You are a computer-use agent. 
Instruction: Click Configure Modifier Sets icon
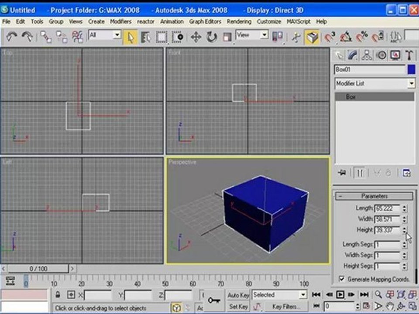pos(407,173)
